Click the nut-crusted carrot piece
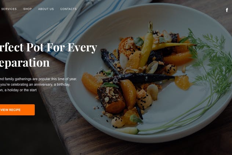This screenshot has width=232, height=155. 111,99
